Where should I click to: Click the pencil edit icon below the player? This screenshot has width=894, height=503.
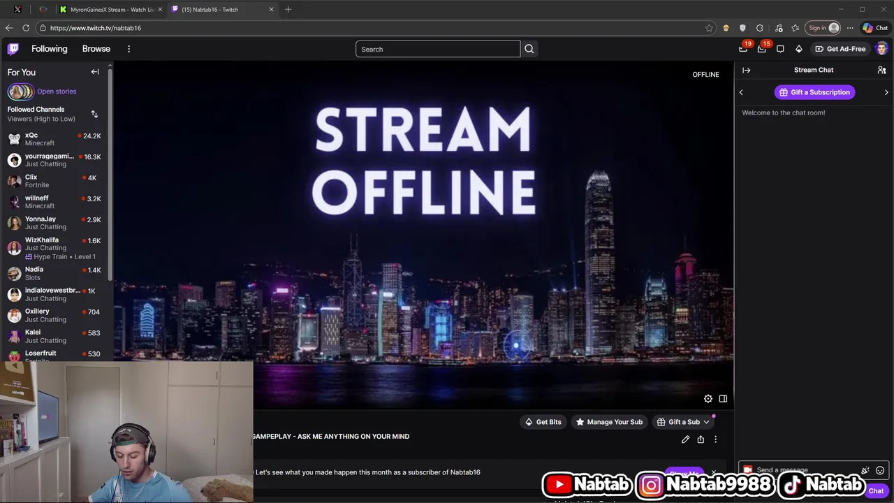685,439
